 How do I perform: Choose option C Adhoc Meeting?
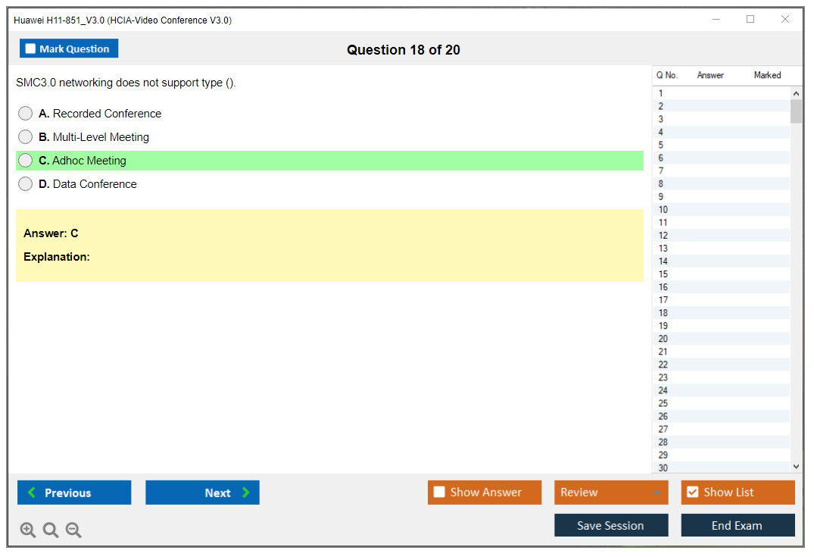26,161
